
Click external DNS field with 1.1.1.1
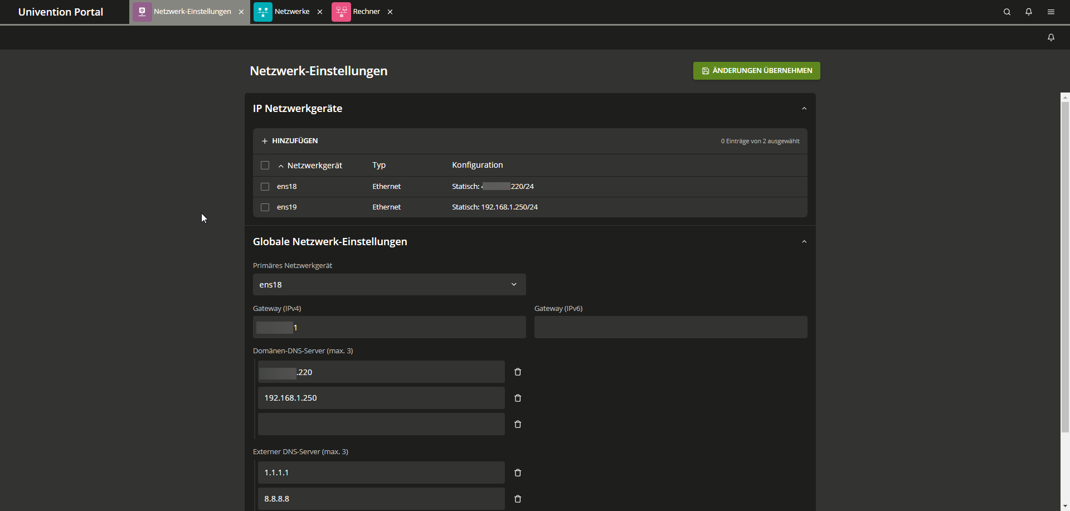[x=381, y=473]
